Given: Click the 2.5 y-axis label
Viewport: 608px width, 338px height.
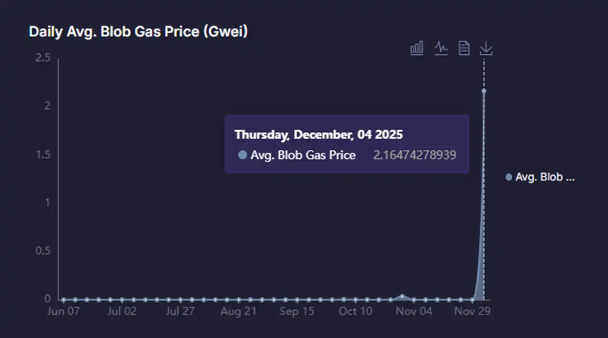Looking at the screenshot, I should [43, 58].
